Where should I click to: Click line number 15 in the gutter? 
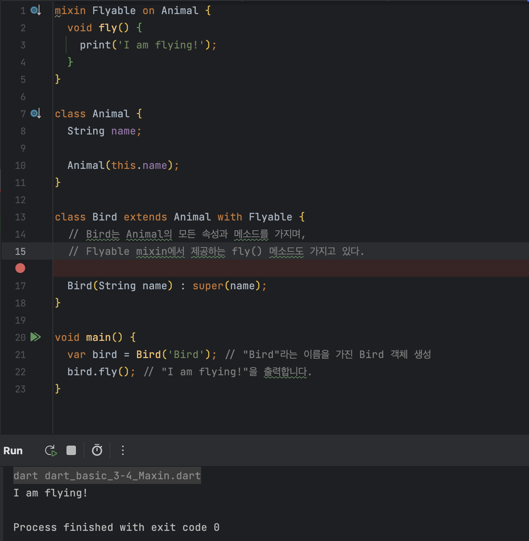click(x=20, y=251)
